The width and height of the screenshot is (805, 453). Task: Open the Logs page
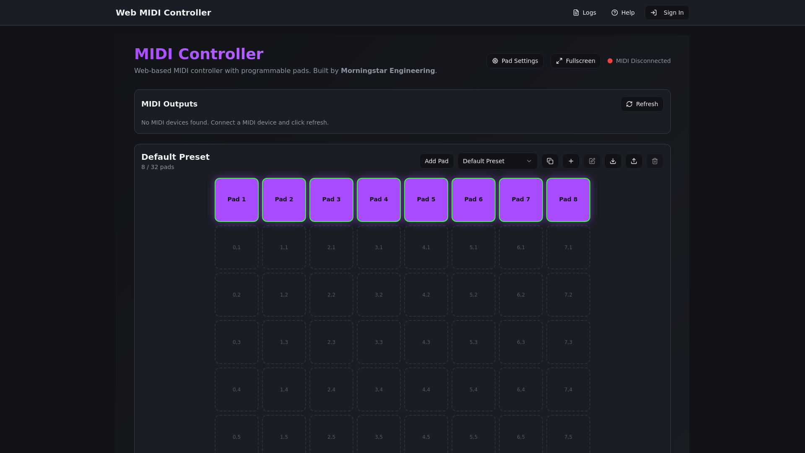pos(584,13)
